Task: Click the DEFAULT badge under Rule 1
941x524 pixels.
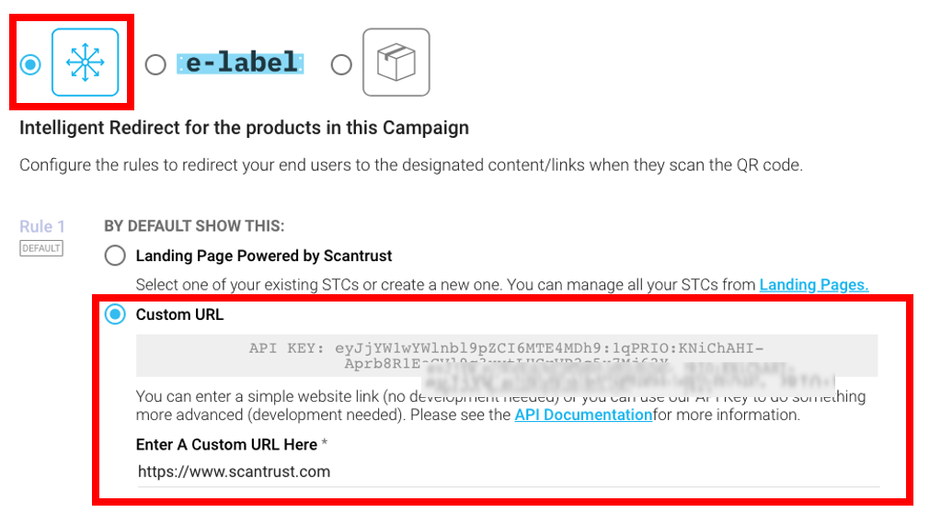Action: tap(41, 248)
